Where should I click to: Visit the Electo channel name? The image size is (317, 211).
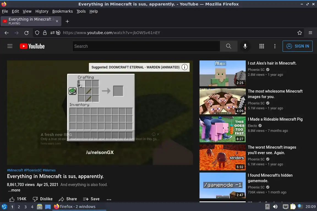(x=252, y=126)
